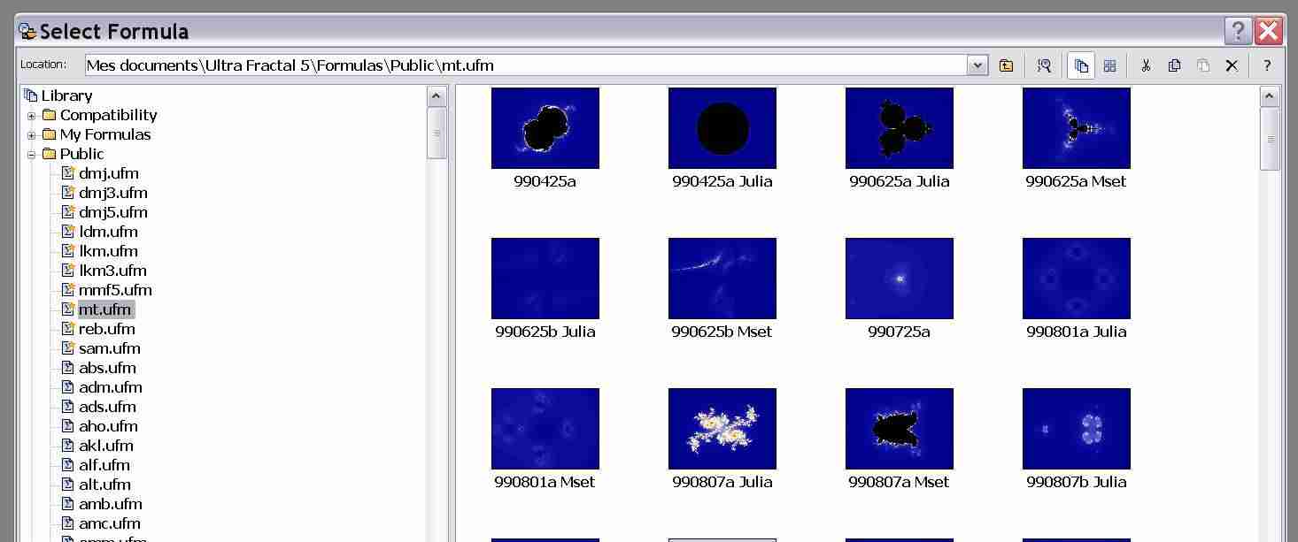Viewport: 1298px width, 542px height.
Task: Click the scissors cut icon
Action: pyautogui.click(x=1146, y=65)
